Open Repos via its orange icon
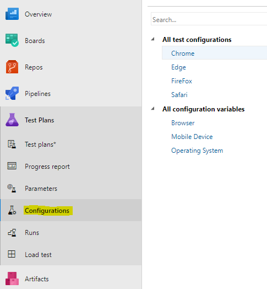 pos(12,67)
